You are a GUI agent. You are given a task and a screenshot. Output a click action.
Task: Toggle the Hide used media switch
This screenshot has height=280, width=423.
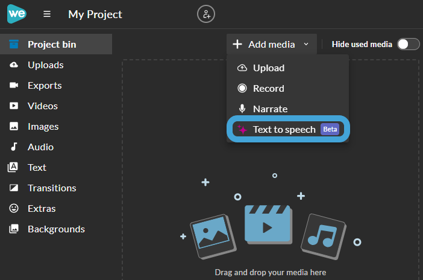[408, 44]
